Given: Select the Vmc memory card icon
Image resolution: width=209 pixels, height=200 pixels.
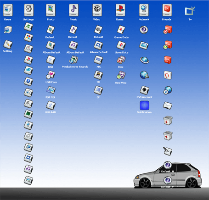Looking at the screenshot, I should click(121, 60).
